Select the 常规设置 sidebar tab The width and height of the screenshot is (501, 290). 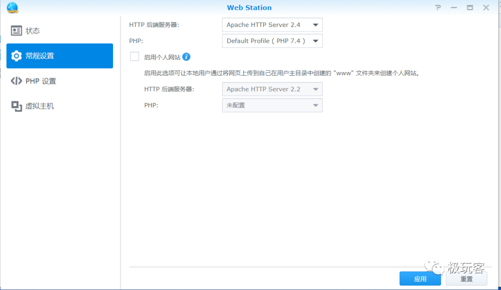click(x=60, y=56)
